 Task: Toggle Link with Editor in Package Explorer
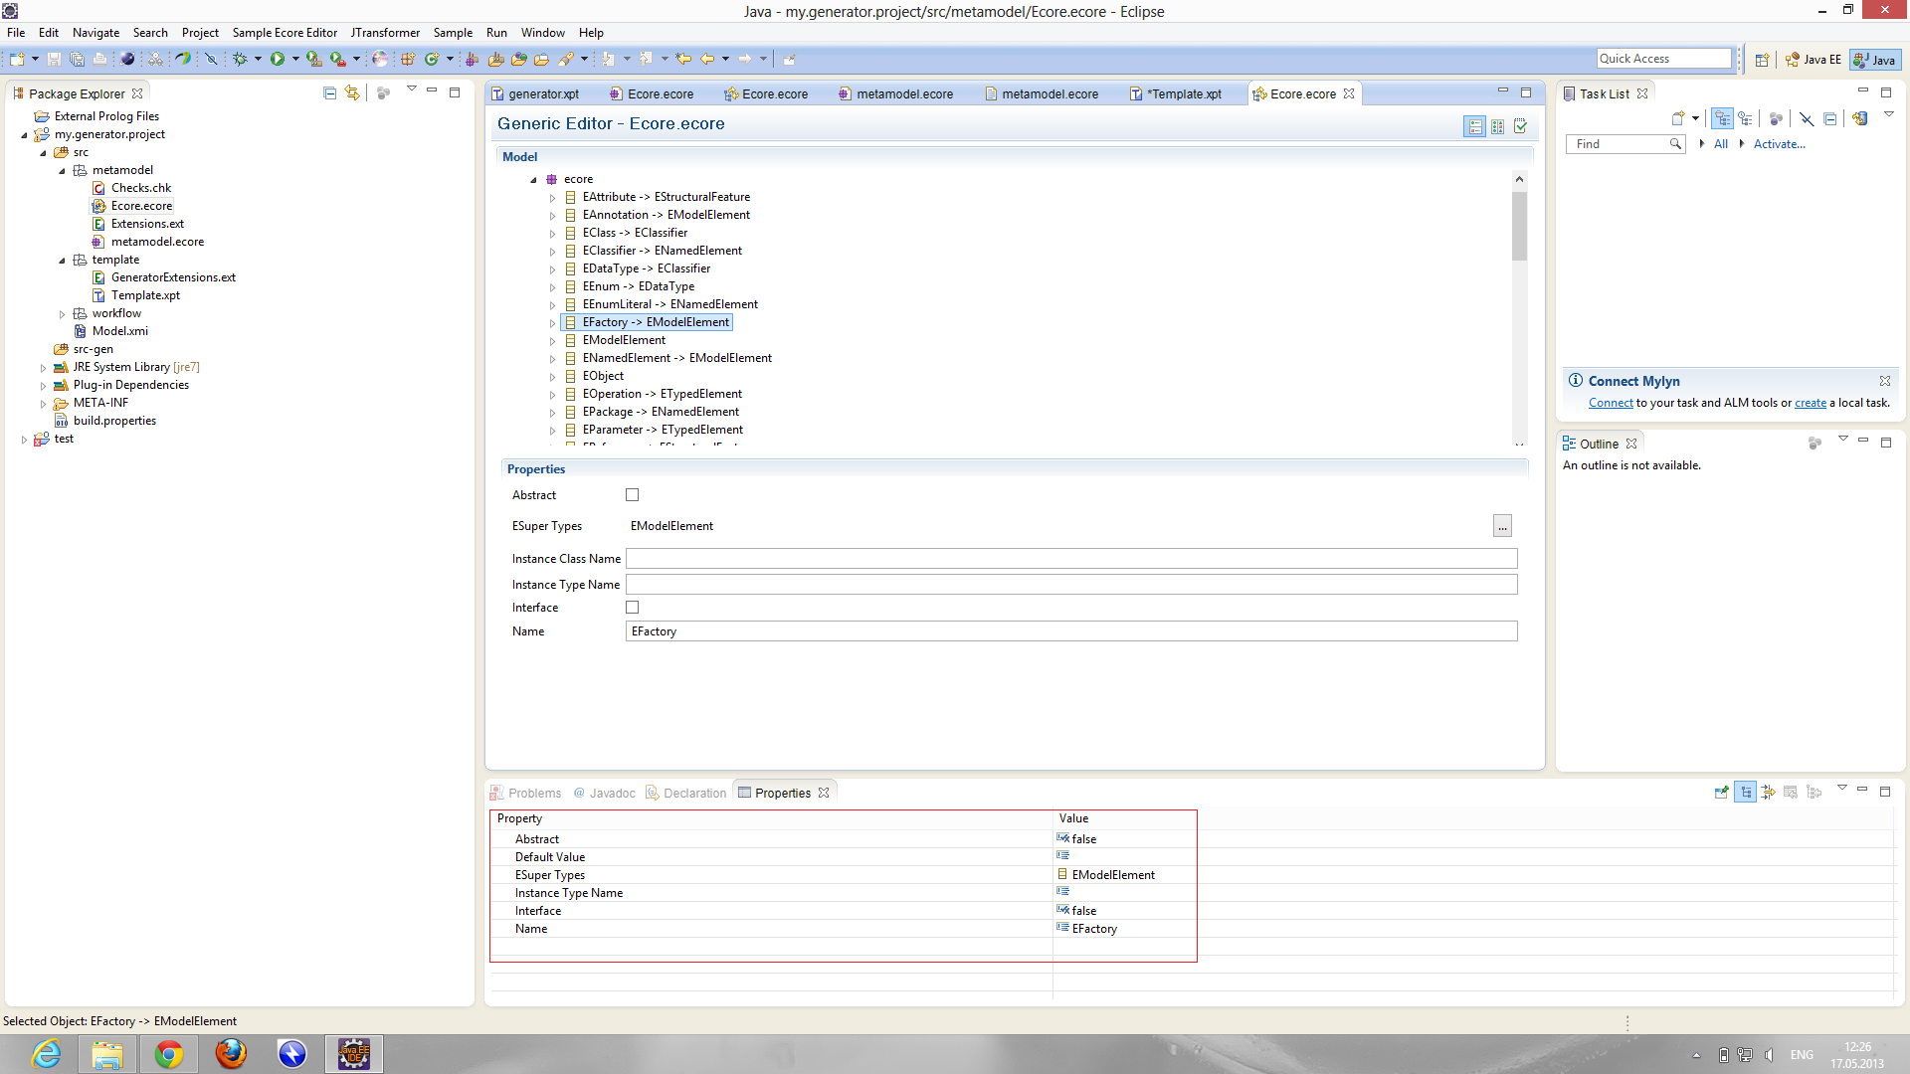(x=352, y=92)
